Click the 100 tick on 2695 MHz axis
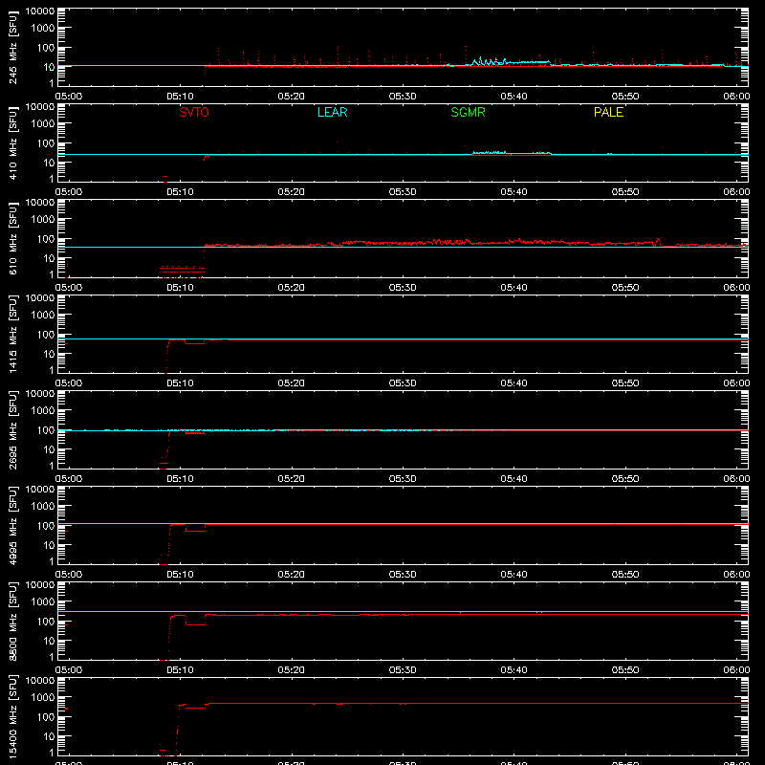This screenshot has height=765, width=765. click(x=46, y=430)
